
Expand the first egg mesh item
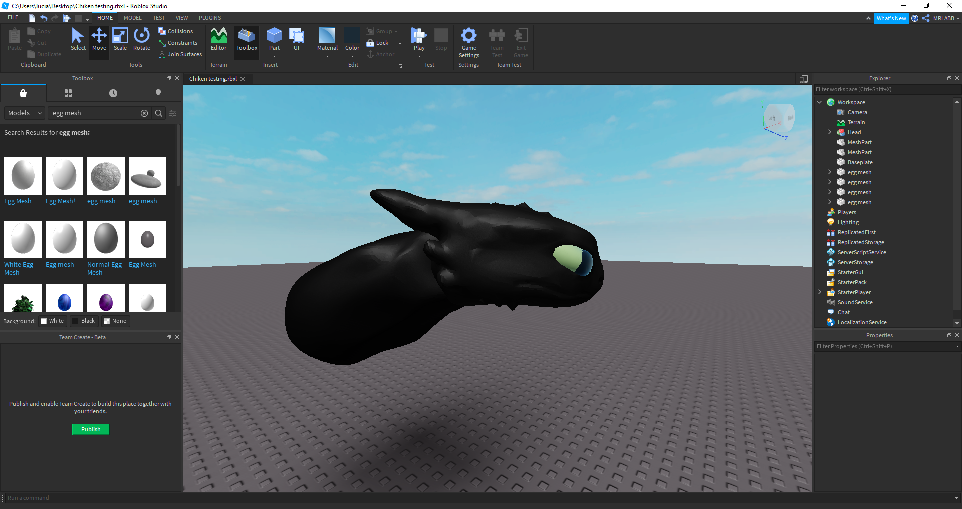pos(829,172)
